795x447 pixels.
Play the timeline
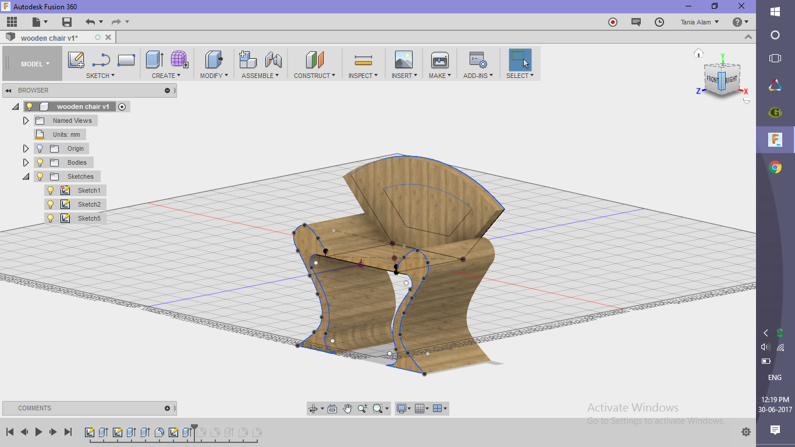click(39, 432)
